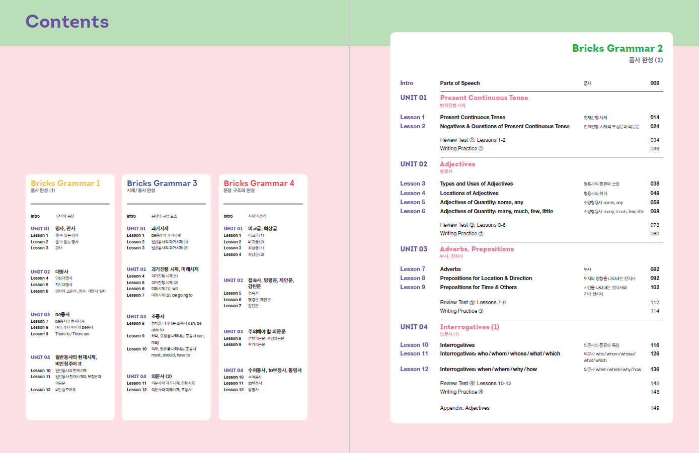Screen dimensions: 699x453
Task: Click the green "Bricks Grammar 2" heading
Action: (617, 48)
